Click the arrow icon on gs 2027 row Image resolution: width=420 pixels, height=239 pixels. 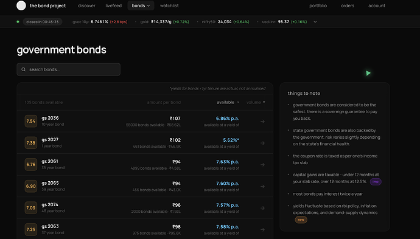pos(262,143)
